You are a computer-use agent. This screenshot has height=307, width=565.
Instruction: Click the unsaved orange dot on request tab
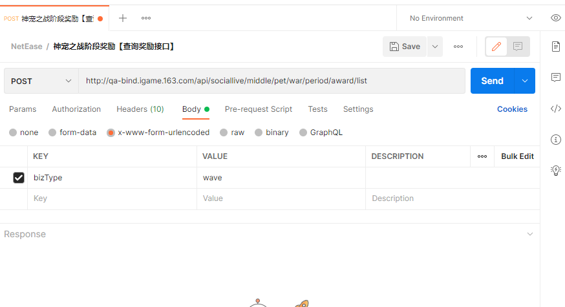100,19
